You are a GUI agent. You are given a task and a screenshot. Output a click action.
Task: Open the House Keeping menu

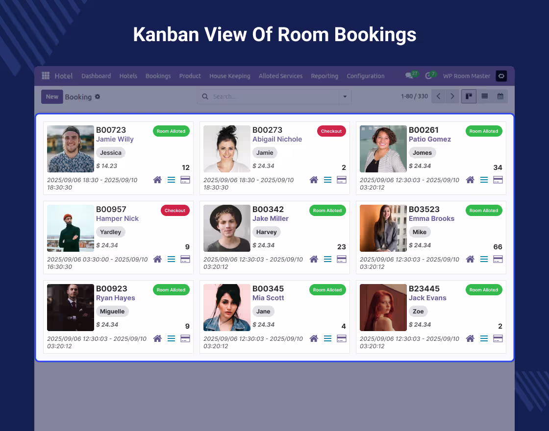click(x=230, y=76)
